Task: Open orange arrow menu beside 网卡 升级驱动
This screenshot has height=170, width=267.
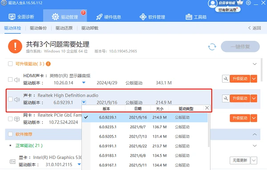Action: tap(254, 118)
